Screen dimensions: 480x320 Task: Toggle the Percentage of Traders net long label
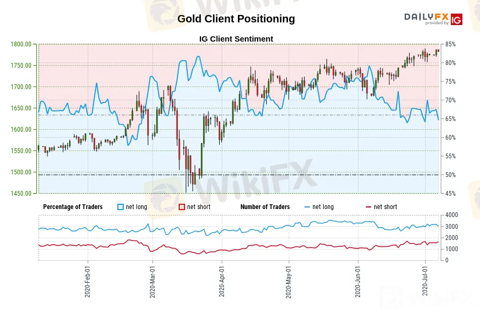[x=138, y=207]
